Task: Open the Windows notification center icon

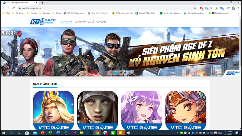Action: click(237, 133)
